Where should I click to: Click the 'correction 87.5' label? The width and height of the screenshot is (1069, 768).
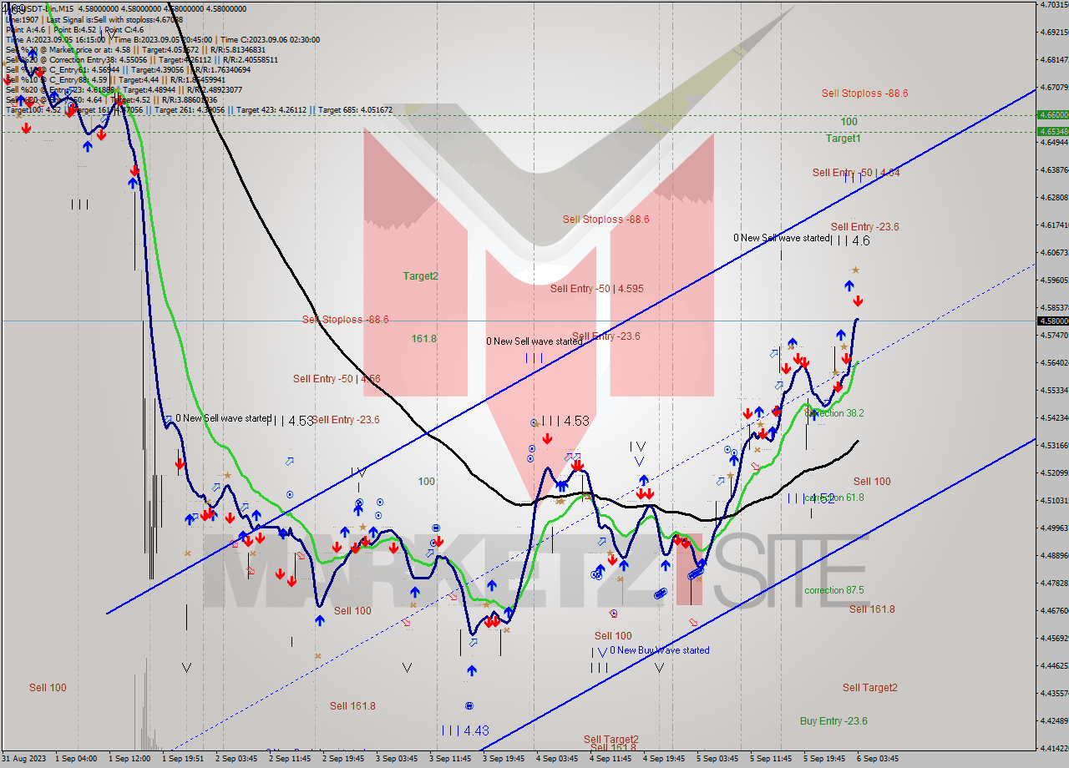point(833,590)
